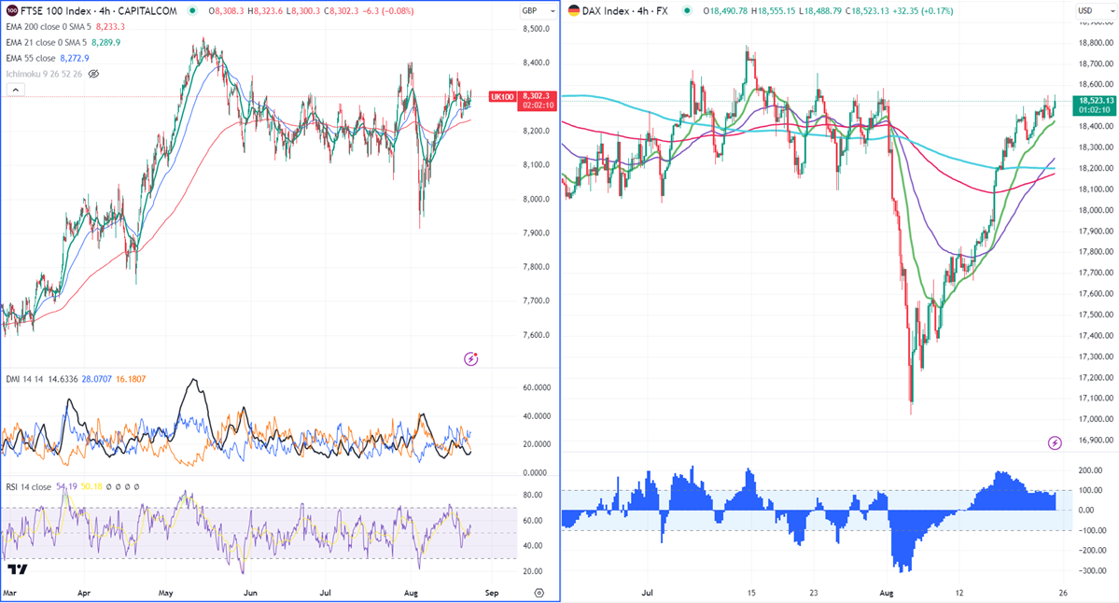
Task: Click the DMI value 28.0707
Action: (96, 379)
